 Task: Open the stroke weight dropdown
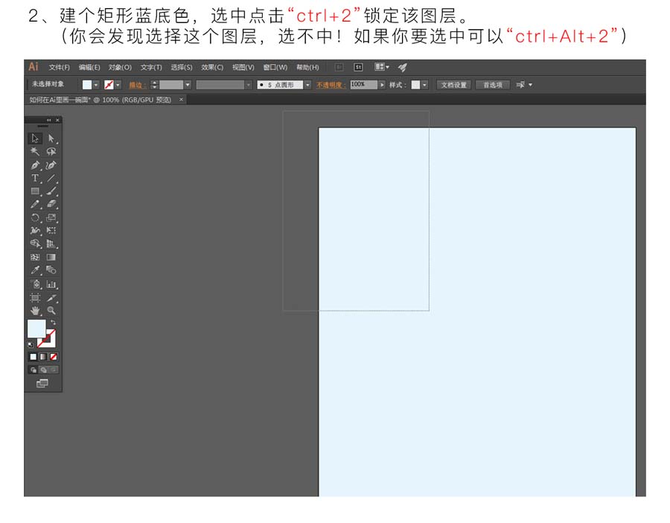click(x=188, y=85)
